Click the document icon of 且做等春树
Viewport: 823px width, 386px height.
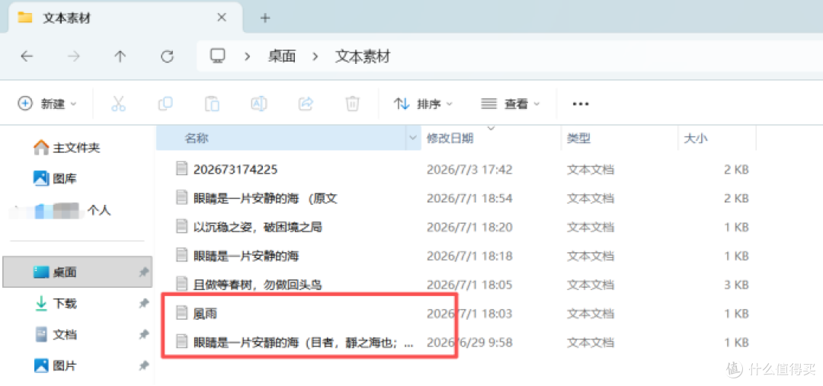[x=181, y=284]
